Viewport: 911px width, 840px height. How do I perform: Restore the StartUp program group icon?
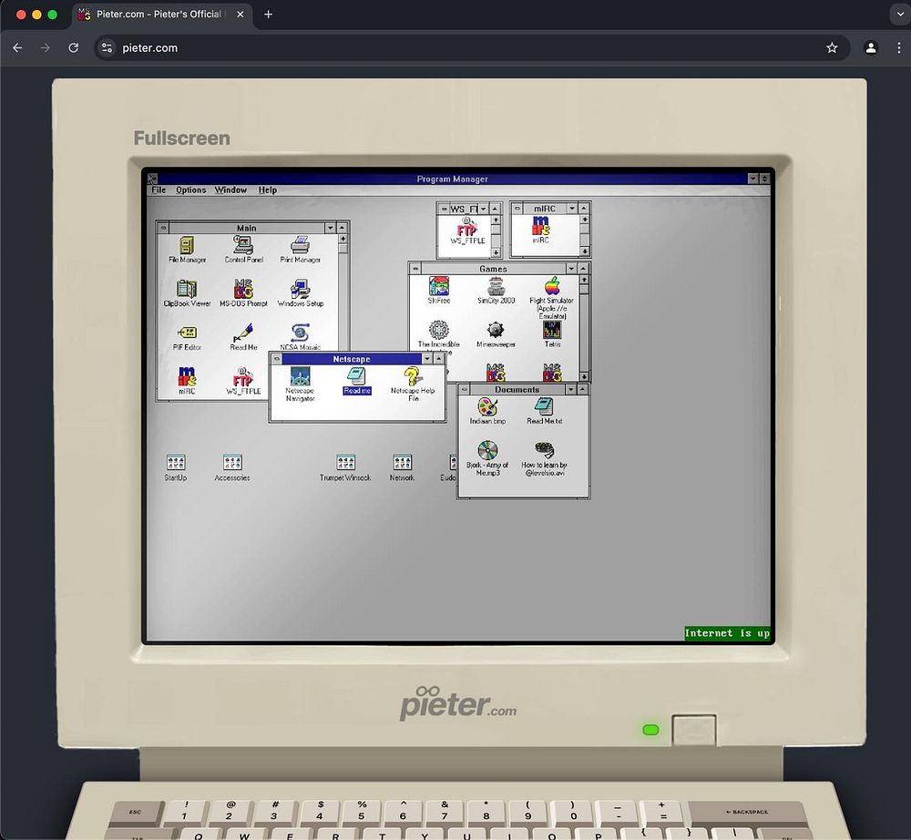176,467
